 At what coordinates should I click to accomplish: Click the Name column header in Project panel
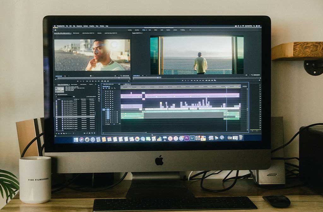59,99
